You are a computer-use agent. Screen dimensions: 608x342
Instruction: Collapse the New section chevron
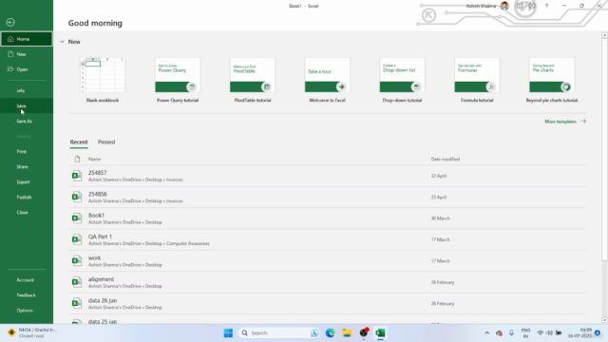coord(62,42)
